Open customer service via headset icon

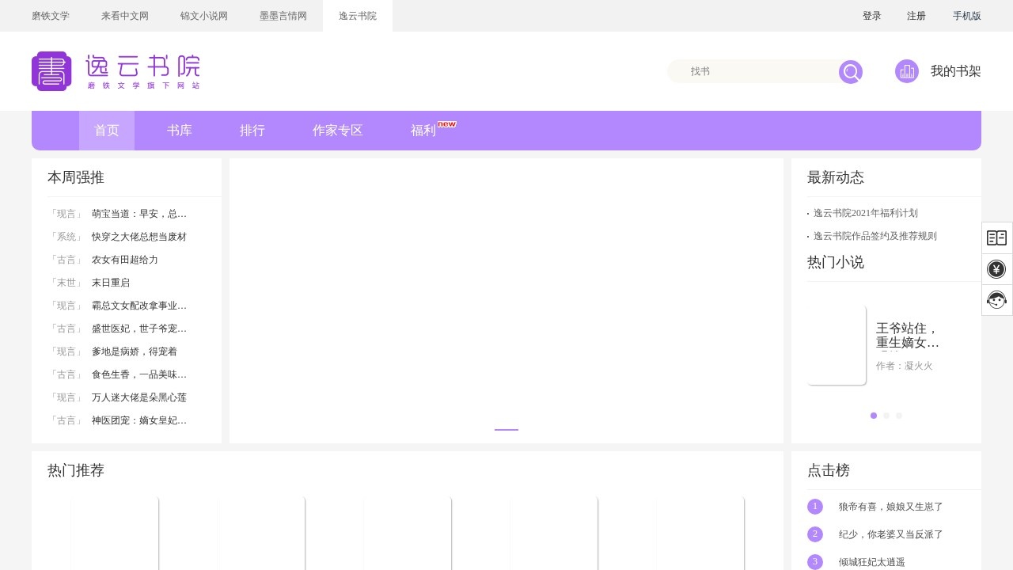click(x=996, y=300)
